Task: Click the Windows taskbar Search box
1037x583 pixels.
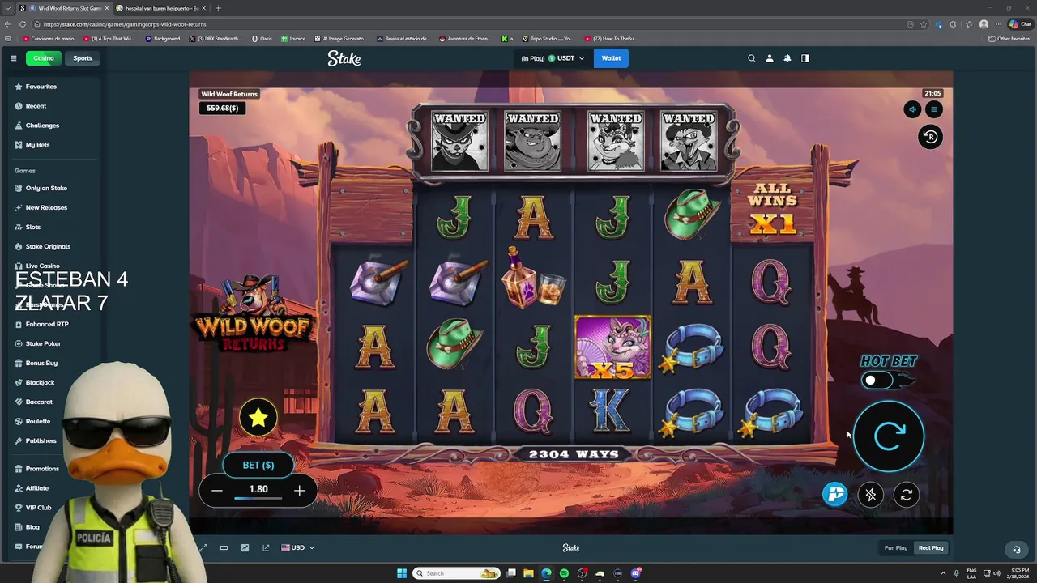Action: tap(458, 573)
